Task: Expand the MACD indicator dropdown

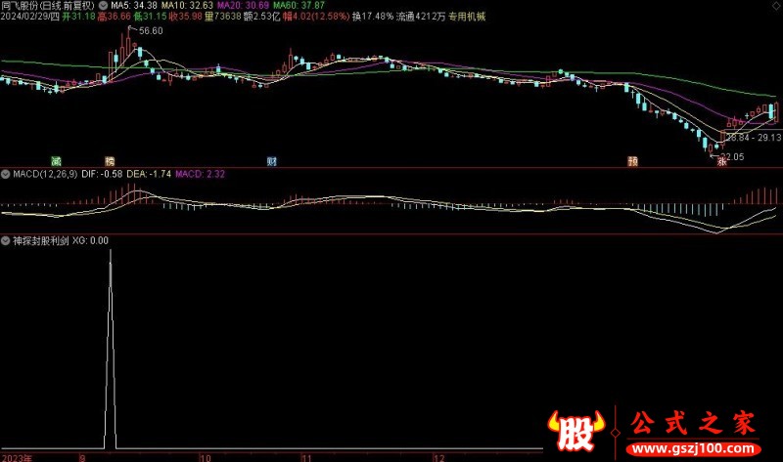Action: pos(6,173)
